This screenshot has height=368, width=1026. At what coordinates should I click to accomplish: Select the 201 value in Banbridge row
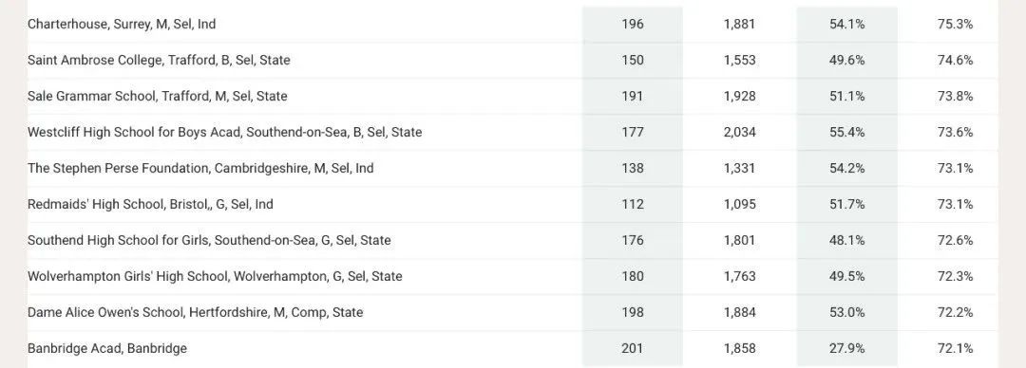pos(632,348)
